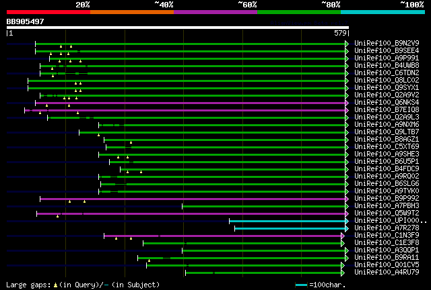The width and height of the screenshot is (431, 290).
Task: Click the UniRef100_Q6NKS4 label
Action: pos(387,103)
